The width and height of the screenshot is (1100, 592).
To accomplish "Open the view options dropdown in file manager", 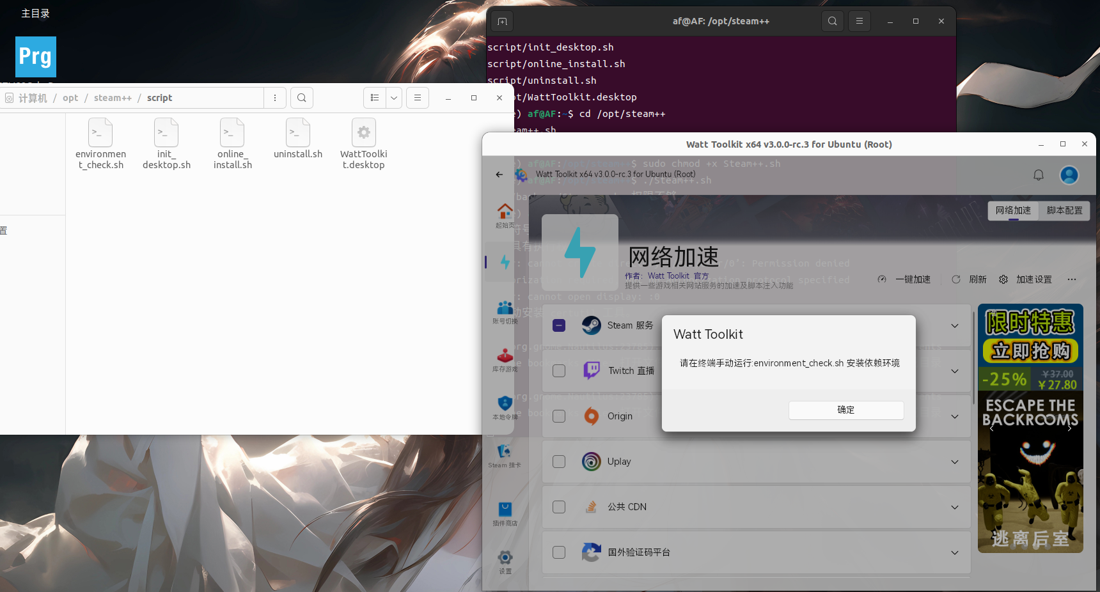I will (394, 98).
